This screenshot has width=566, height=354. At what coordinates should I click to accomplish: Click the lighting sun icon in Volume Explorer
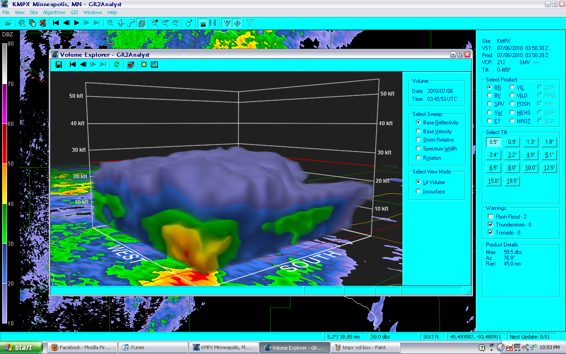(x=143, y=65)
